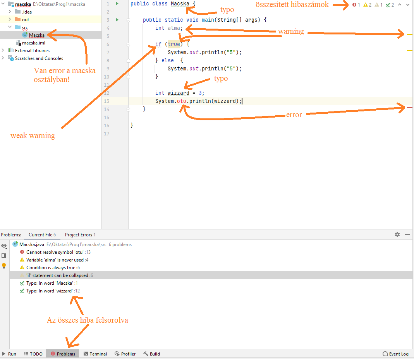
Task: Click the Scratches and Consoles icon
Action: pos(11,58)
